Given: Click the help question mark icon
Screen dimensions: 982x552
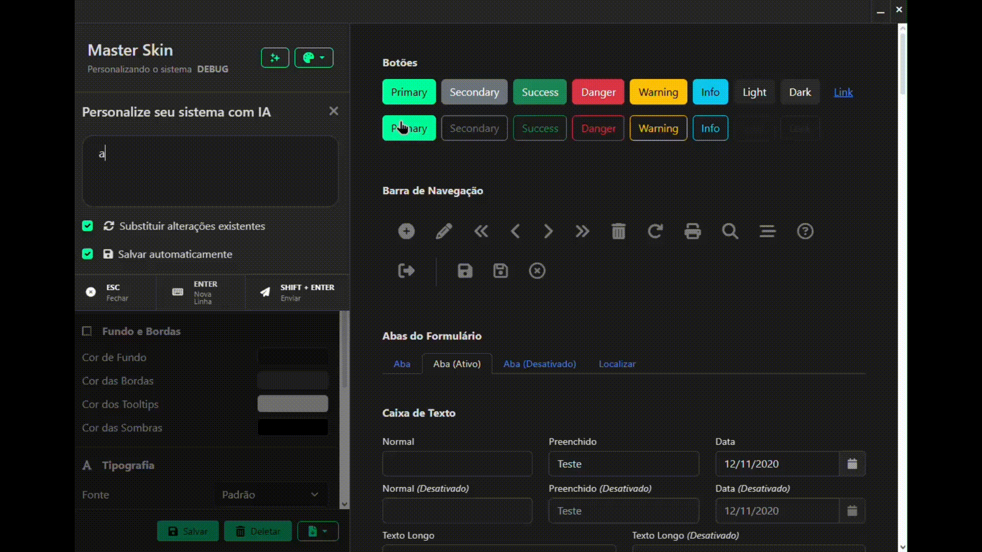Looking at the screenshot, I should coord(805,231).
